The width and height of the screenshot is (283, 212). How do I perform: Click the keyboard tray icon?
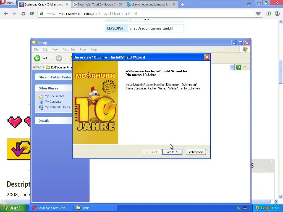[245, 208]
